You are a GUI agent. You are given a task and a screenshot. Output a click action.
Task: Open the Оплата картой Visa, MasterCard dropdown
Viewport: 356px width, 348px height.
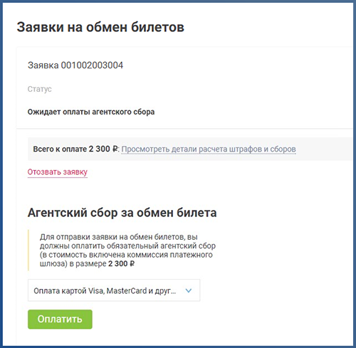click(x=114, y=290)
